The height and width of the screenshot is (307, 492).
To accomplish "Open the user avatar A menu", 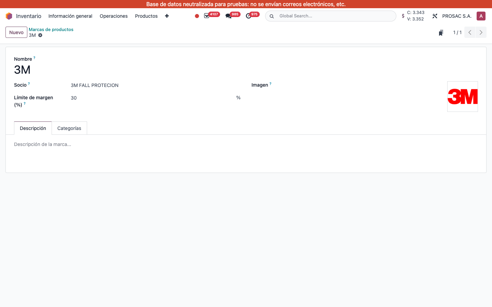I will pos(481,16).
